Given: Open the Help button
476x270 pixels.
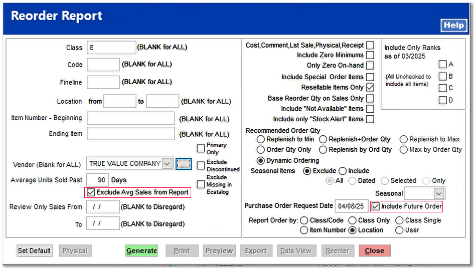Looking at the screenshot, I should 453,25.
